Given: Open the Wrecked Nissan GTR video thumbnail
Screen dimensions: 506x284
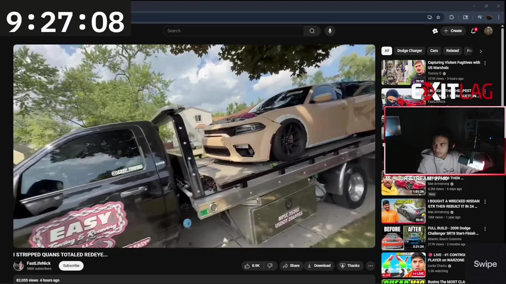Looking at the screenshot, I should (403, 211).
